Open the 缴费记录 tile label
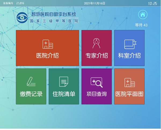This screenshot has width=161, height=130. point(31,94)
